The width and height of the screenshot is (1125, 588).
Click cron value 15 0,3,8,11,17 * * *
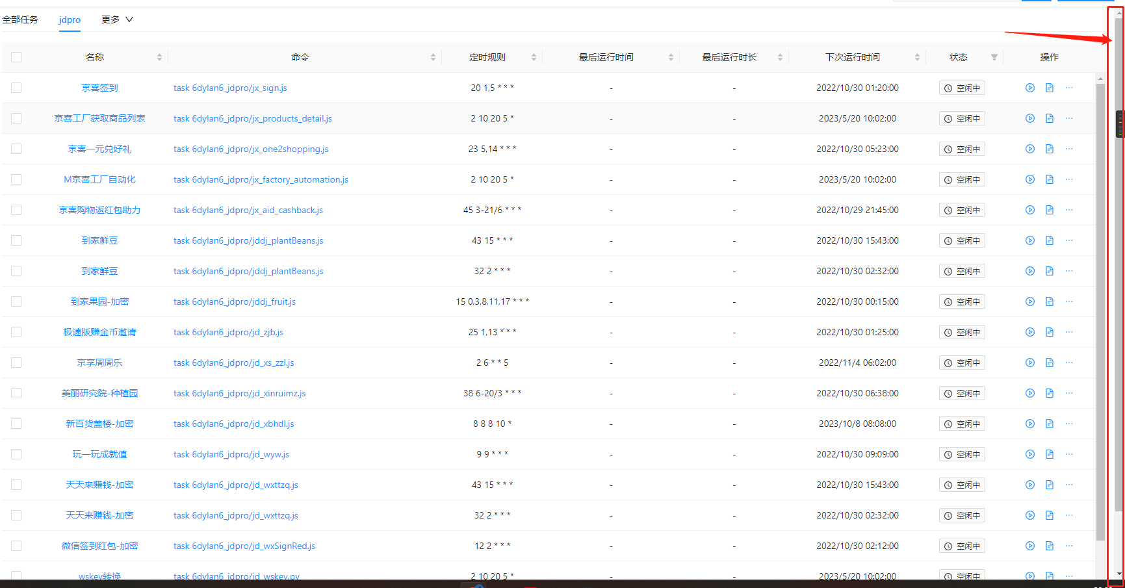(x=493, y=301)
